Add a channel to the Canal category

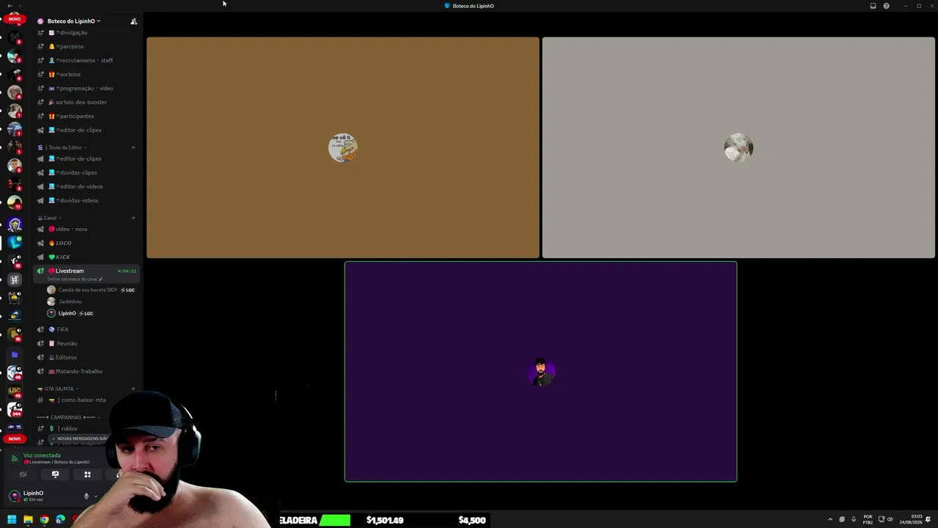(x=133, y=219)
